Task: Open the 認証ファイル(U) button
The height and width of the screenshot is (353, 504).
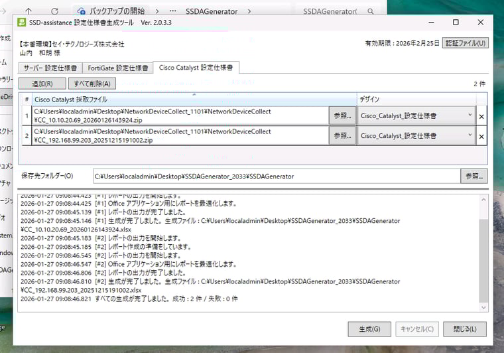Action: point(466,42)
